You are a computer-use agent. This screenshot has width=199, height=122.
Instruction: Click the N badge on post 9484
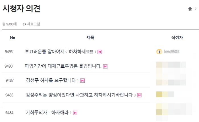(x=75, y=112)
